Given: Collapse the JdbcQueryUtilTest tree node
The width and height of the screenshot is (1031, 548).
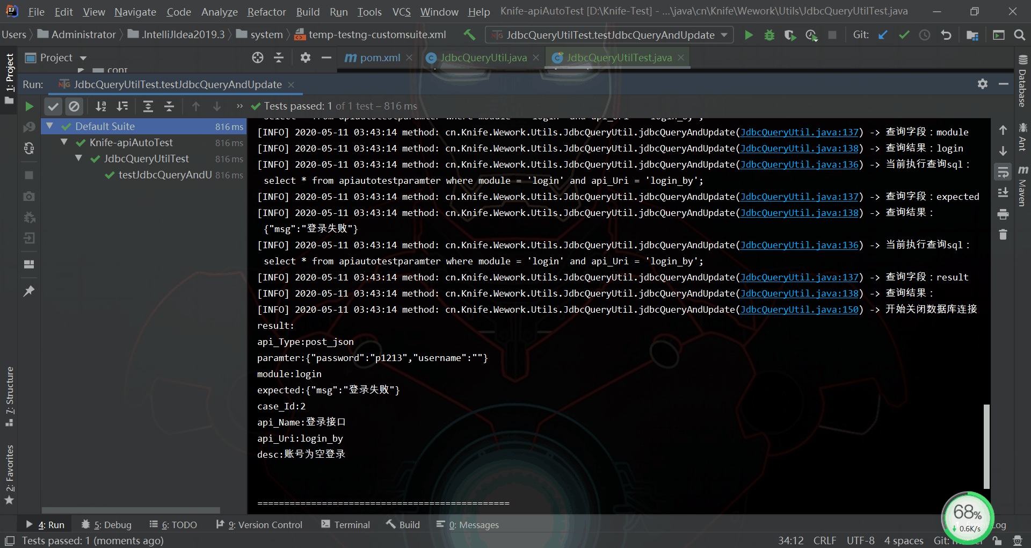Looking at the screenshot, I should coord(79,158).
